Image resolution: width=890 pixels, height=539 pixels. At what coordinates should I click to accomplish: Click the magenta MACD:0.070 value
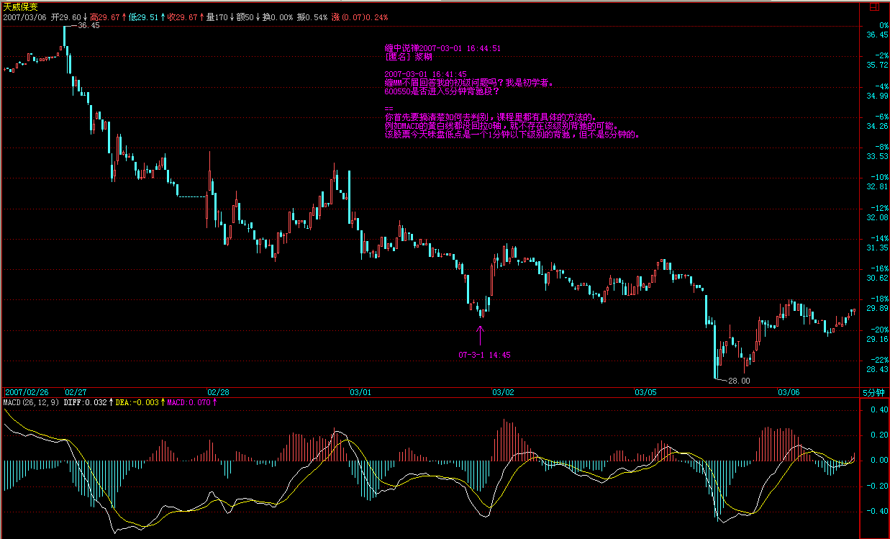pos(189,403)
